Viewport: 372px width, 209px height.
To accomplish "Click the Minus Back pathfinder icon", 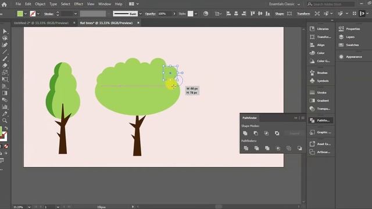I will click(300, 148).
